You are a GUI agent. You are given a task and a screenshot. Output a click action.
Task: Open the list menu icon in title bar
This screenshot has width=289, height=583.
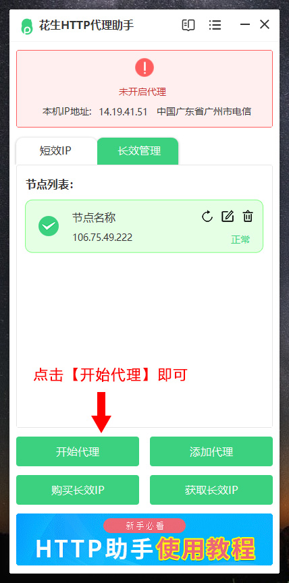pos(215,25)
